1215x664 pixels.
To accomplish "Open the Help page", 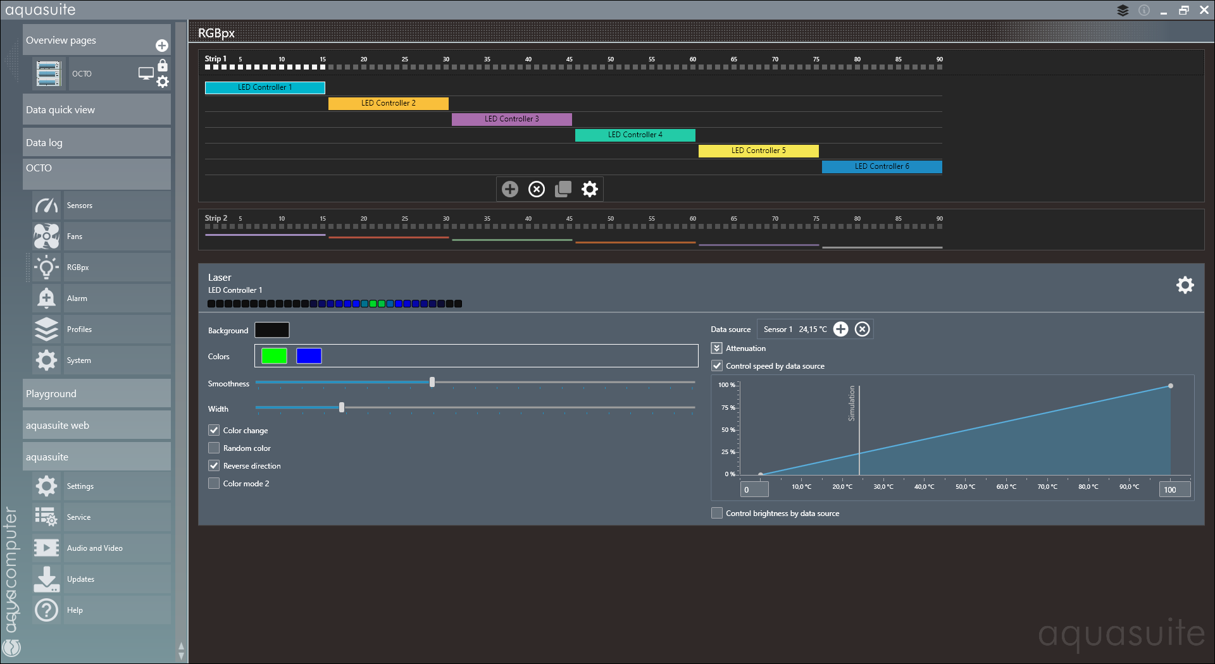I will point(101,610).
